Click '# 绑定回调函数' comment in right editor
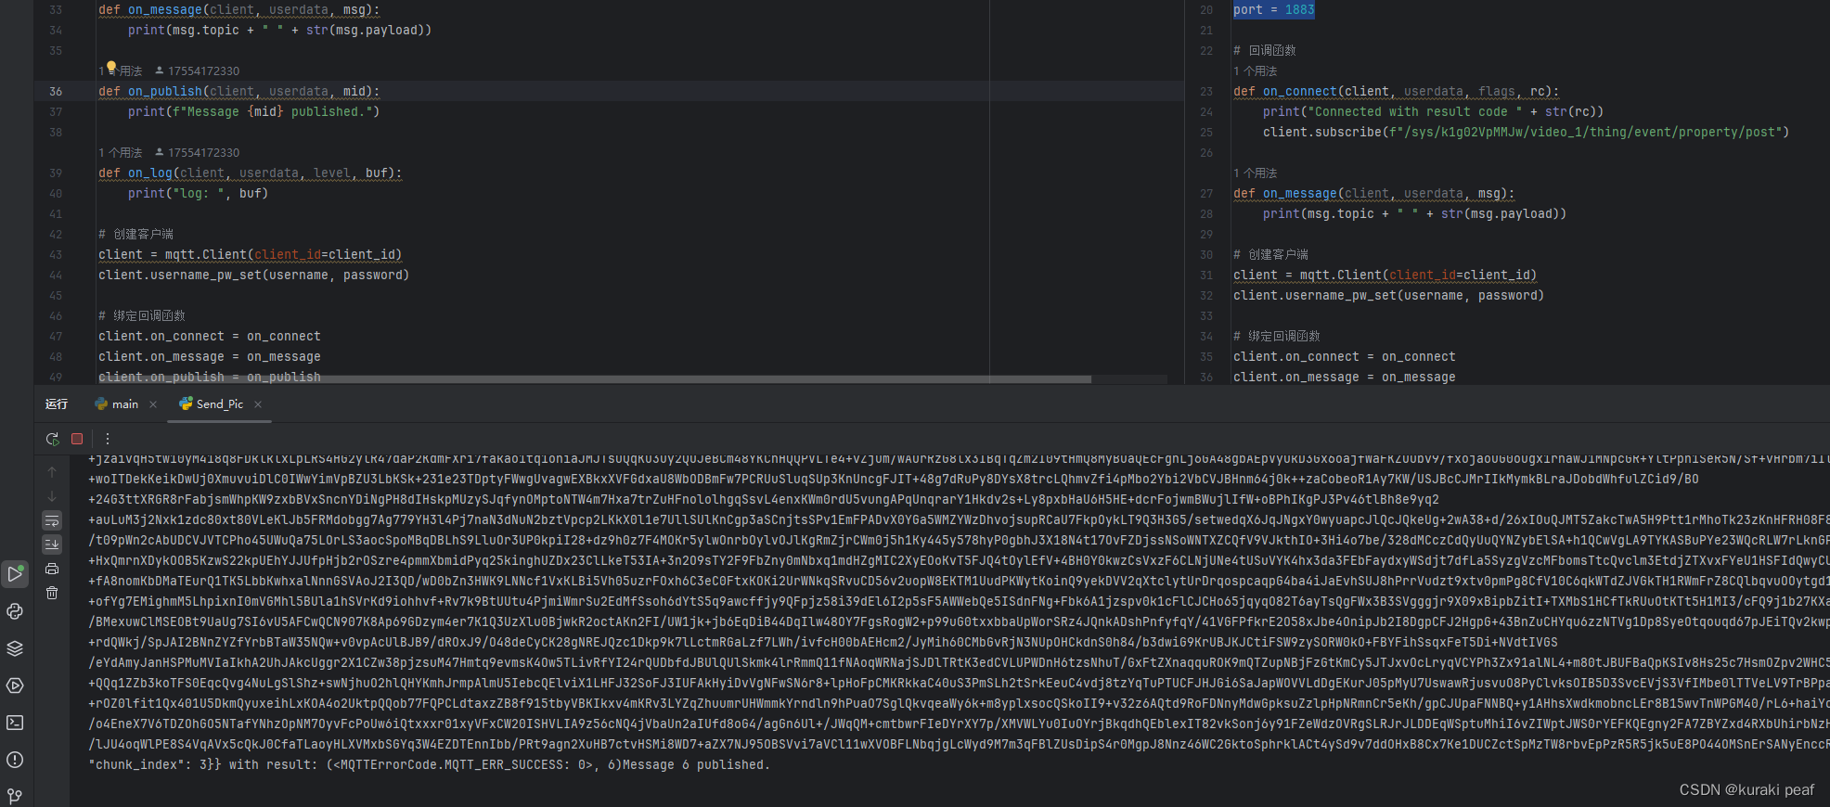 coord(1277,337)
